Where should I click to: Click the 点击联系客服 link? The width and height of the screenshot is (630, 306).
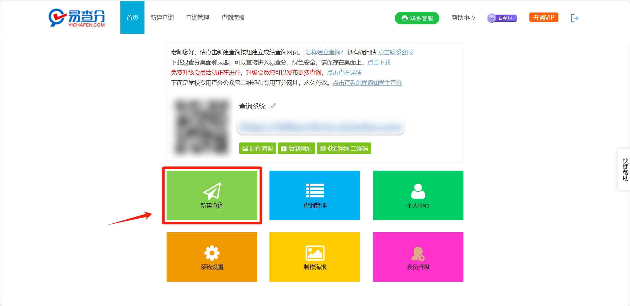tap(395, 52)
